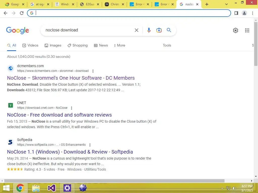Click the Softpedia rating stars line
The image size is (258, 193).
[56, 169]
